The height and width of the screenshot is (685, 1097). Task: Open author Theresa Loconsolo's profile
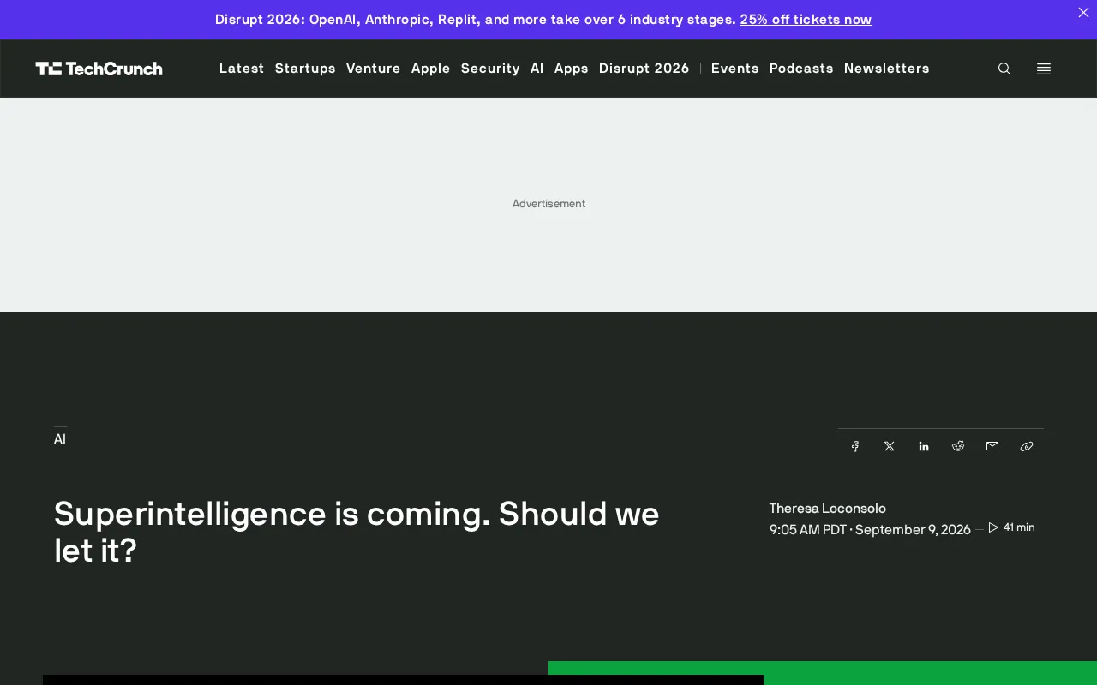pyautogui.click(x=828, y=509)
